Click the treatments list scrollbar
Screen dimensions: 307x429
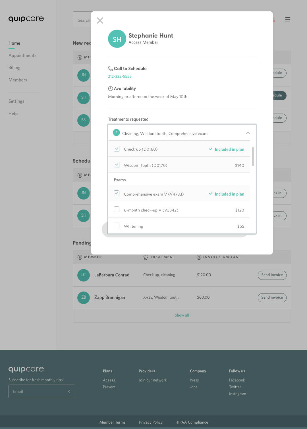[x=253, y=157]
